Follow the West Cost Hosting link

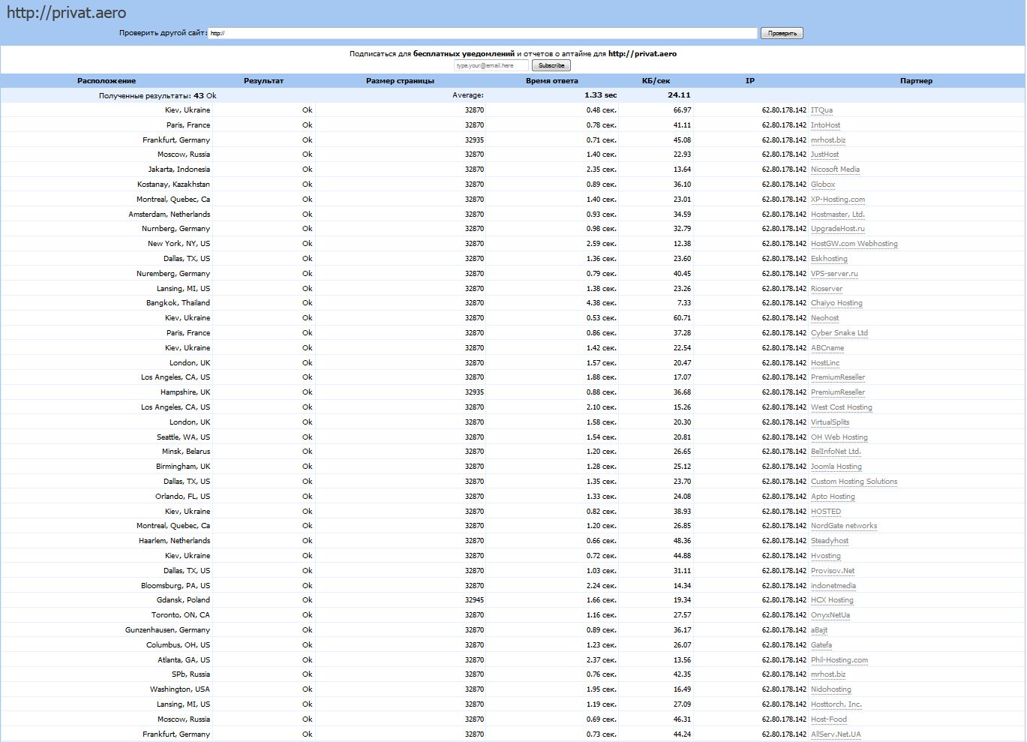click(841, 407)
